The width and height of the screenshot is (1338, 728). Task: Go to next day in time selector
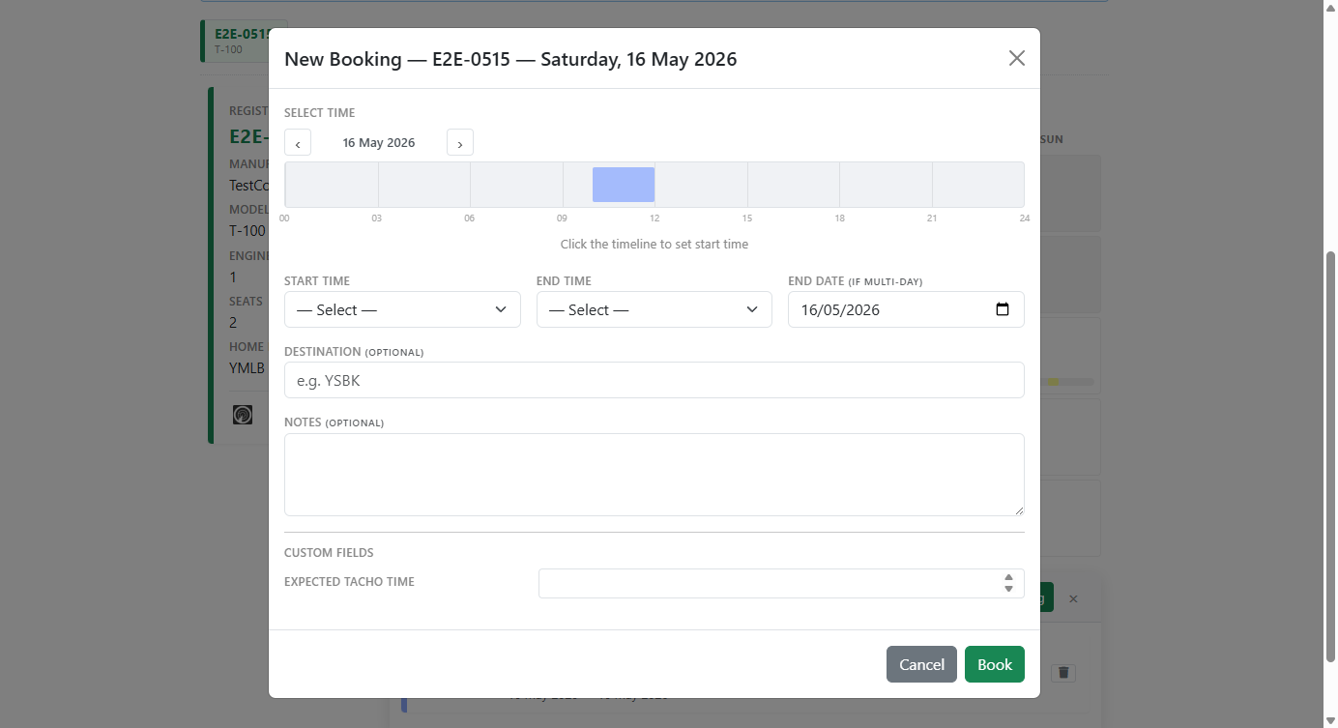click(460, 143)
